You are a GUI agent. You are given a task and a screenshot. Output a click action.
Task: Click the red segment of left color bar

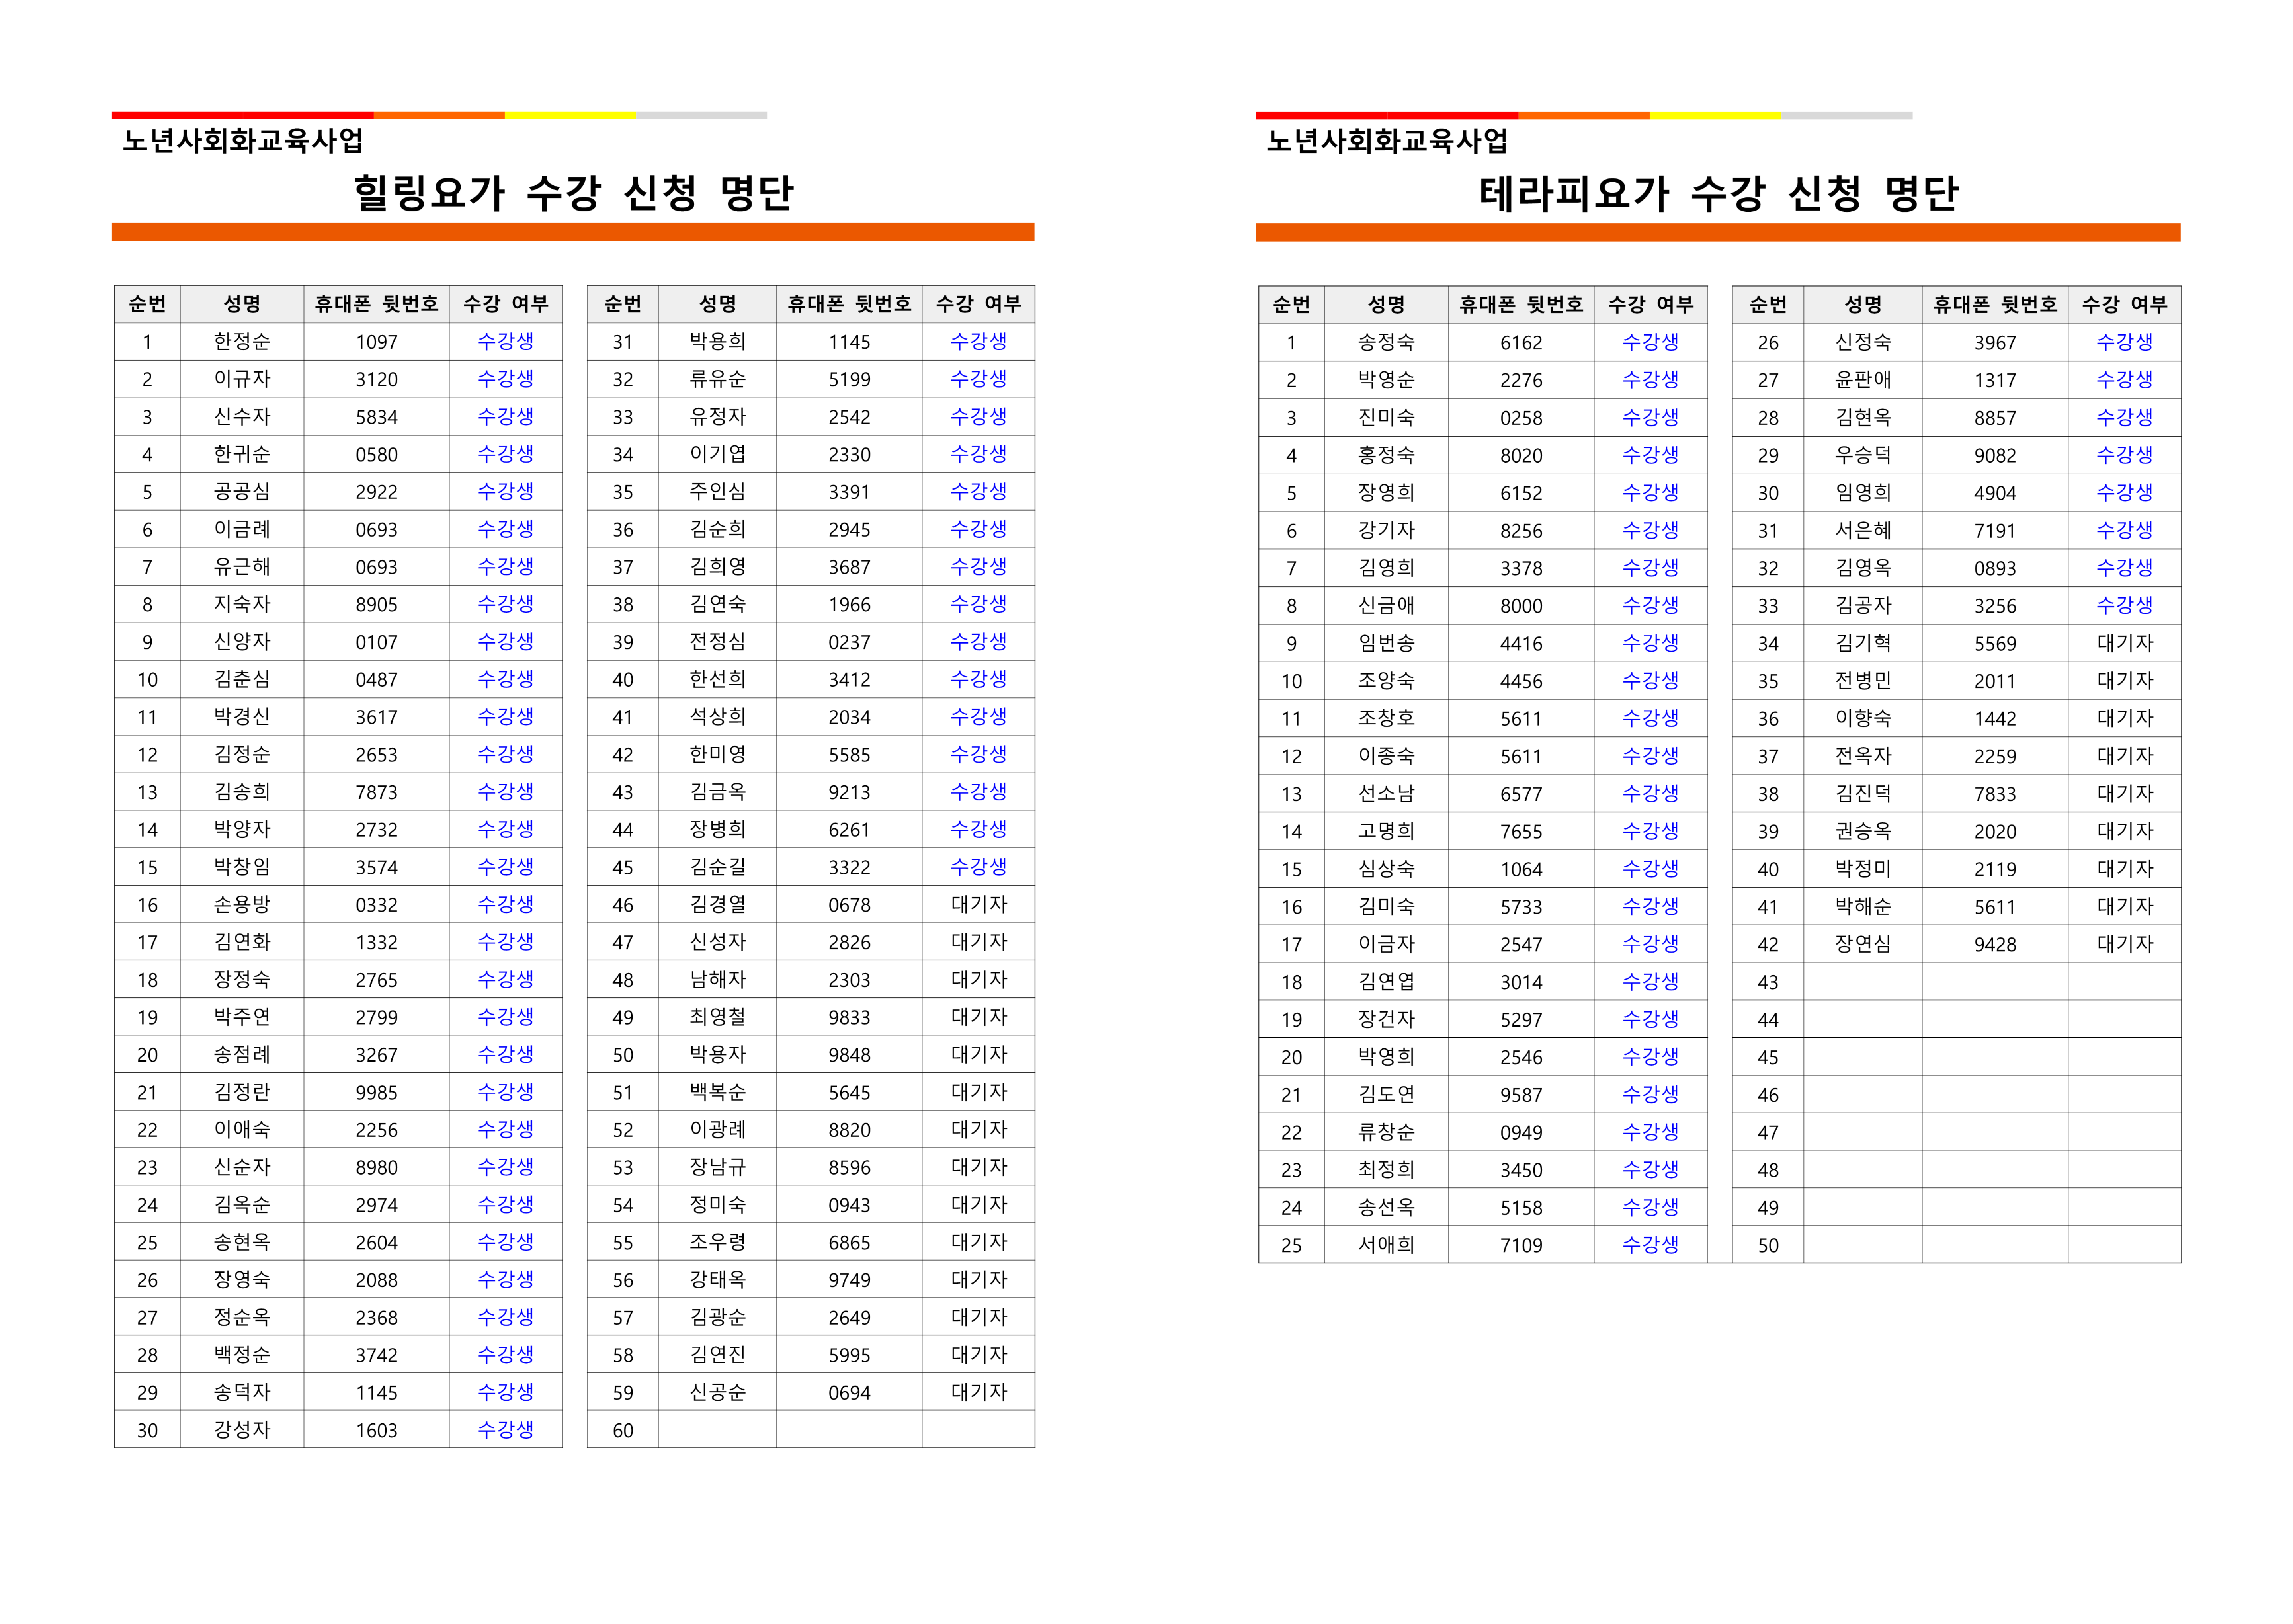pyautogui.click(x=242, y=116)
